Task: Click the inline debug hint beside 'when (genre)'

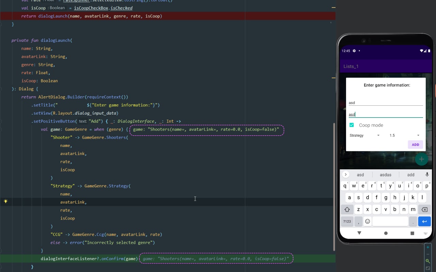Action: (207, 129)
